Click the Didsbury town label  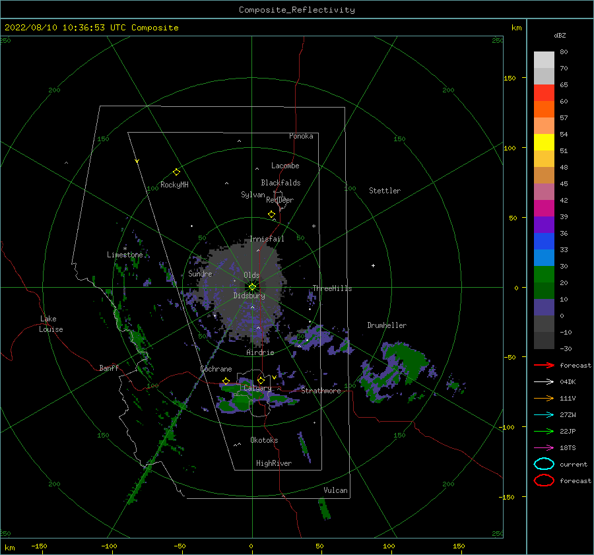[249, 296]
